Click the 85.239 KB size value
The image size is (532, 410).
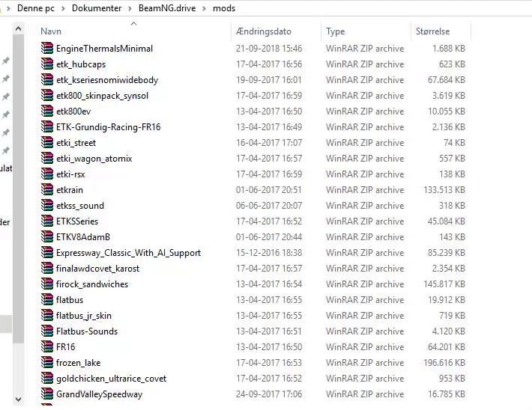tap(446, 253)
